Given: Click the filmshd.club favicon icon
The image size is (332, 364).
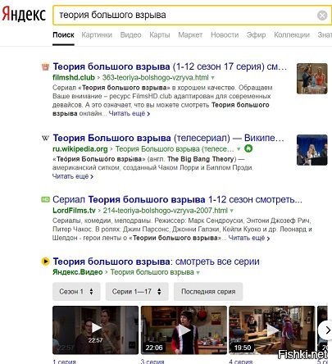Looking at the screenshot, I should 45,66.
